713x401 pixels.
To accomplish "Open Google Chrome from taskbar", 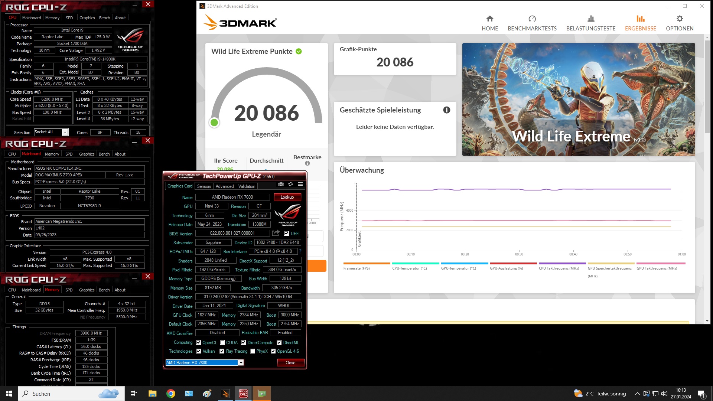I will point(171,394).
